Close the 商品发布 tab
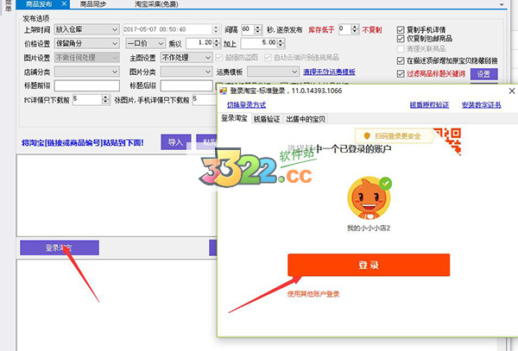 pyautogui.click(x=64, y=4)
